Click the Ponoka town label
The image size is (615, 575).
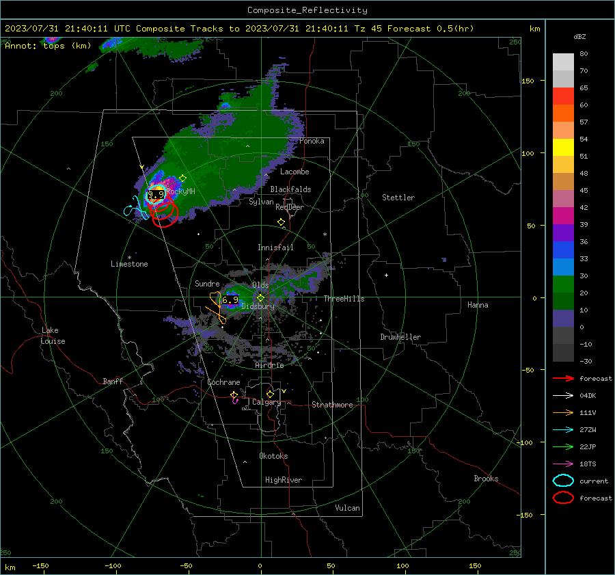point(312,141)
